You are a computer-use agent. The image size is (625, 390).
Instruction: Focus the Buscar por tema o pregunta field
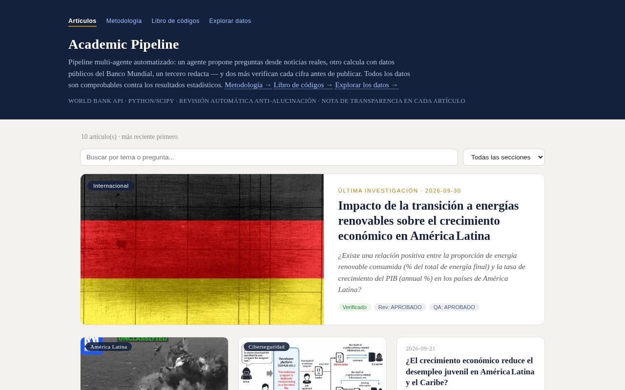269,157
